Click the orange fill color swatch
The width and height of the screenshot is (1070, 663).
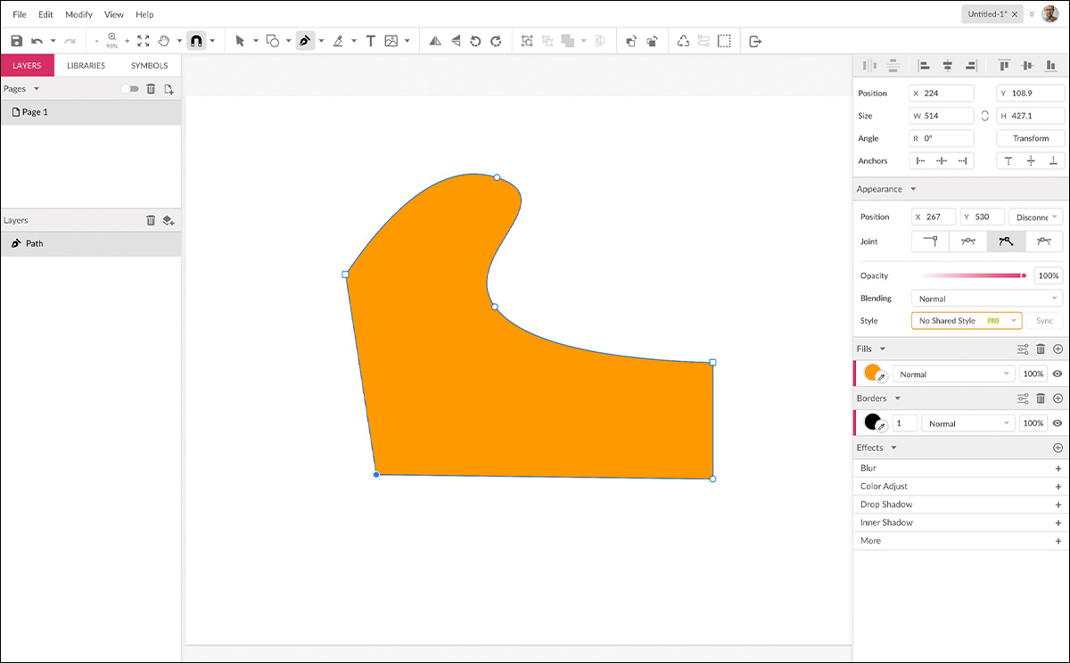(x=872, y=373)
